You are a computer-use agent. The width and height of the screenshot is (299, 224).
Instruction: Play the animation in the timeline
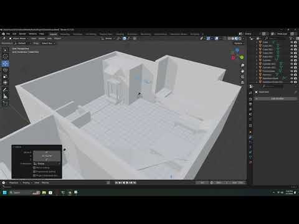pyautogui.click(x=127, y=183)
